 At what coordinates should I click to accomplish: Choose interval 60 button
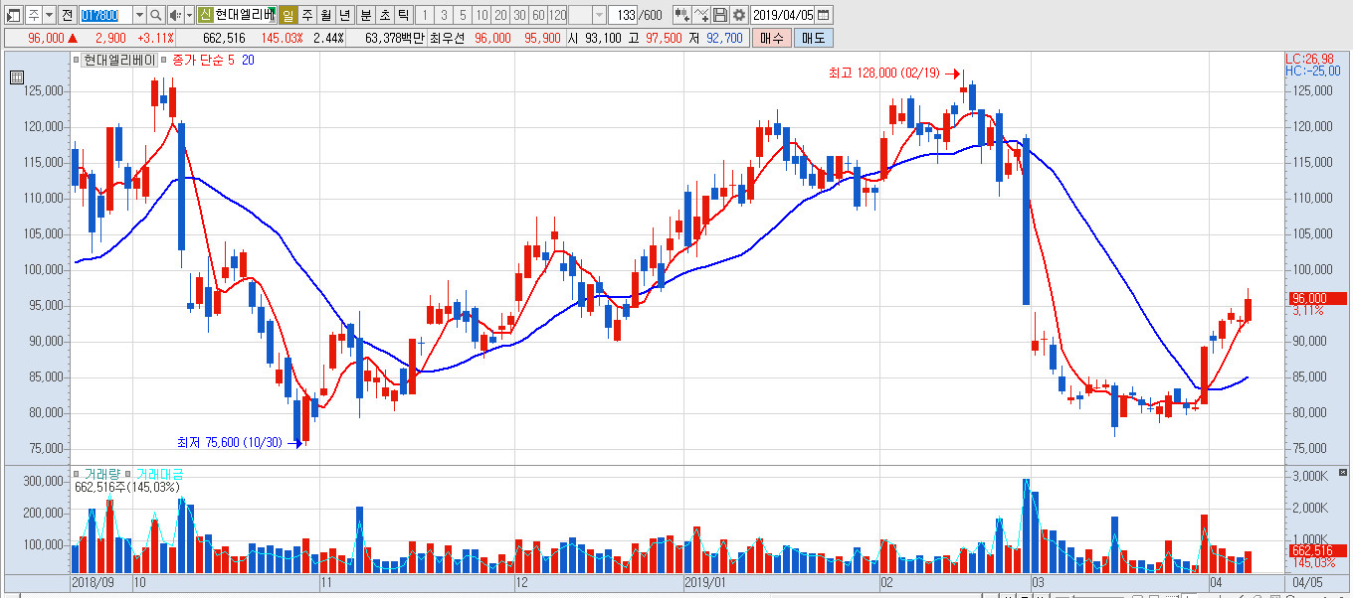pyautogui.click(x=537, y=15)
